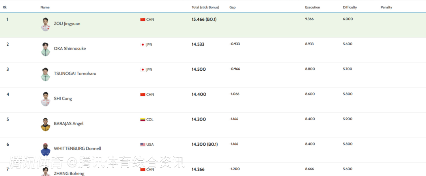Click Japan flag icon in TSUNOGAI Tomoharu row
Image resolution: width=426 pixels, height=176 pixels.
[143, 70]
